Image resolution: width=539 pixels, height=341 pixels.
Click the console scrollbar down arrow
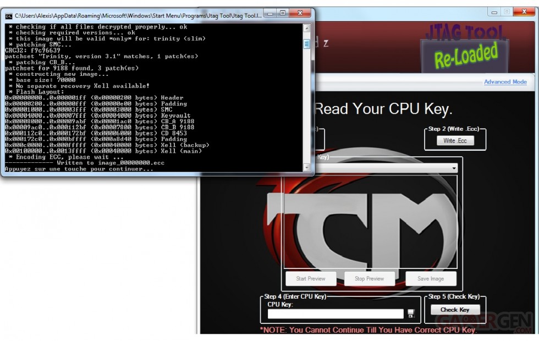click(307, 167)
